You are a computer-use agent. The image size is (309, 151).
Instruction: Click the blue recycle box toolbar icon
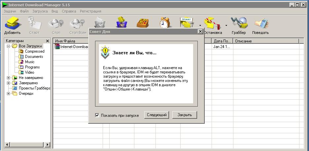pos(122,22)
